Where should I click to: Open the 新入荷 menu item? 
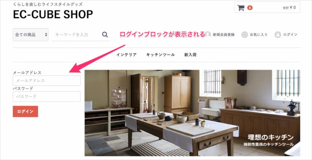(x=190, y=55)
